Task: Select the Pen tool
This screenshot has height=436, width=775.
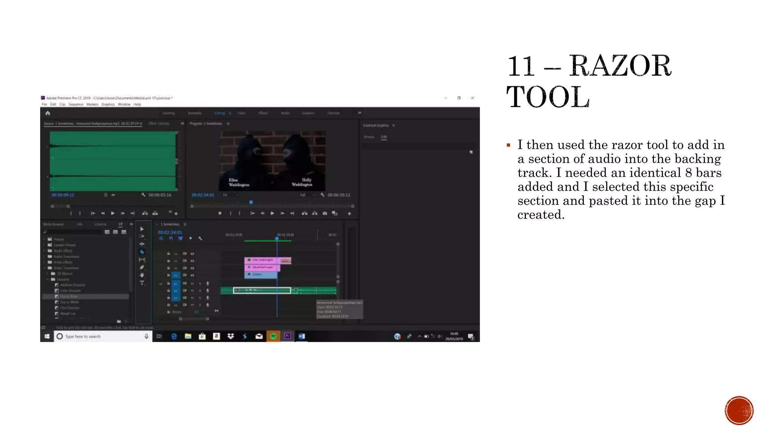Action: (142, 268)
